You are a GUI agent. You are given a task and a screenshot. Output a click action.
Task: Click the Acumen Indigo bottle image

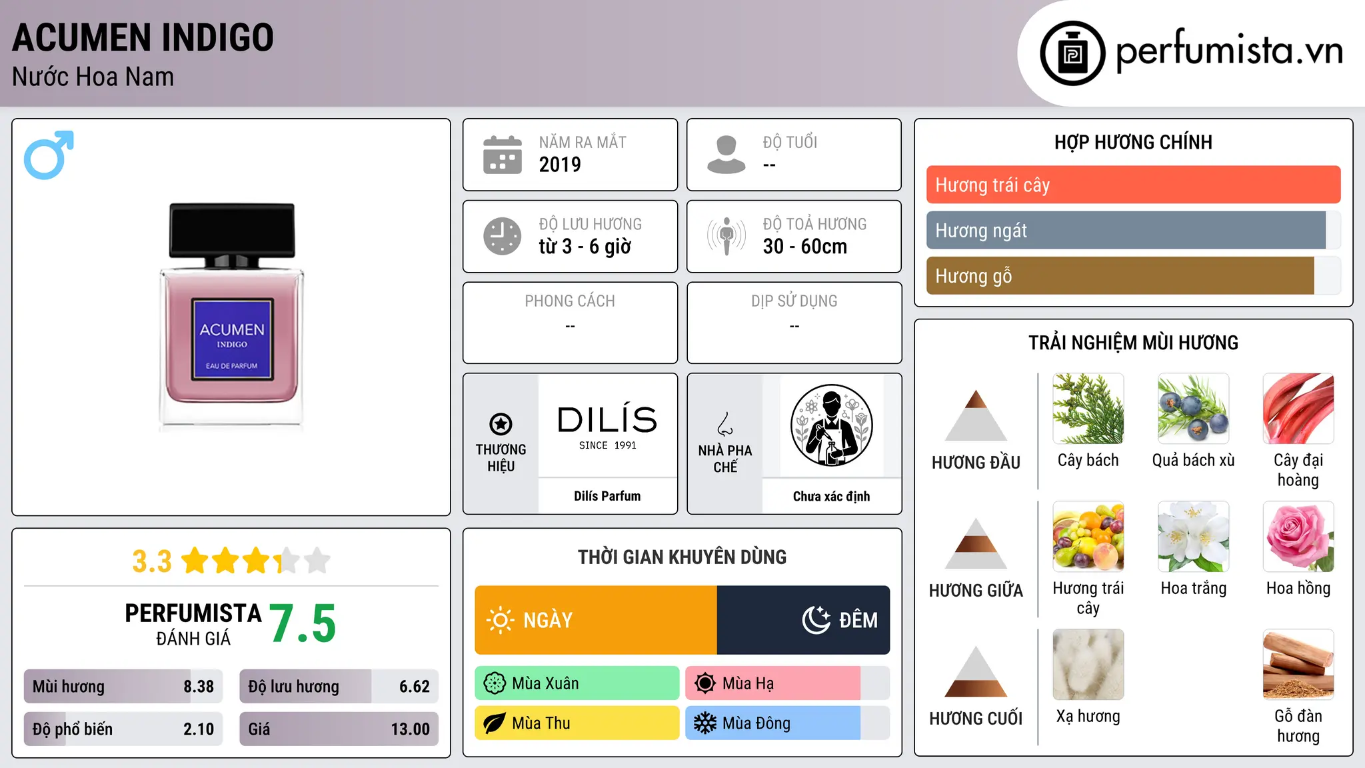(231, 316)
